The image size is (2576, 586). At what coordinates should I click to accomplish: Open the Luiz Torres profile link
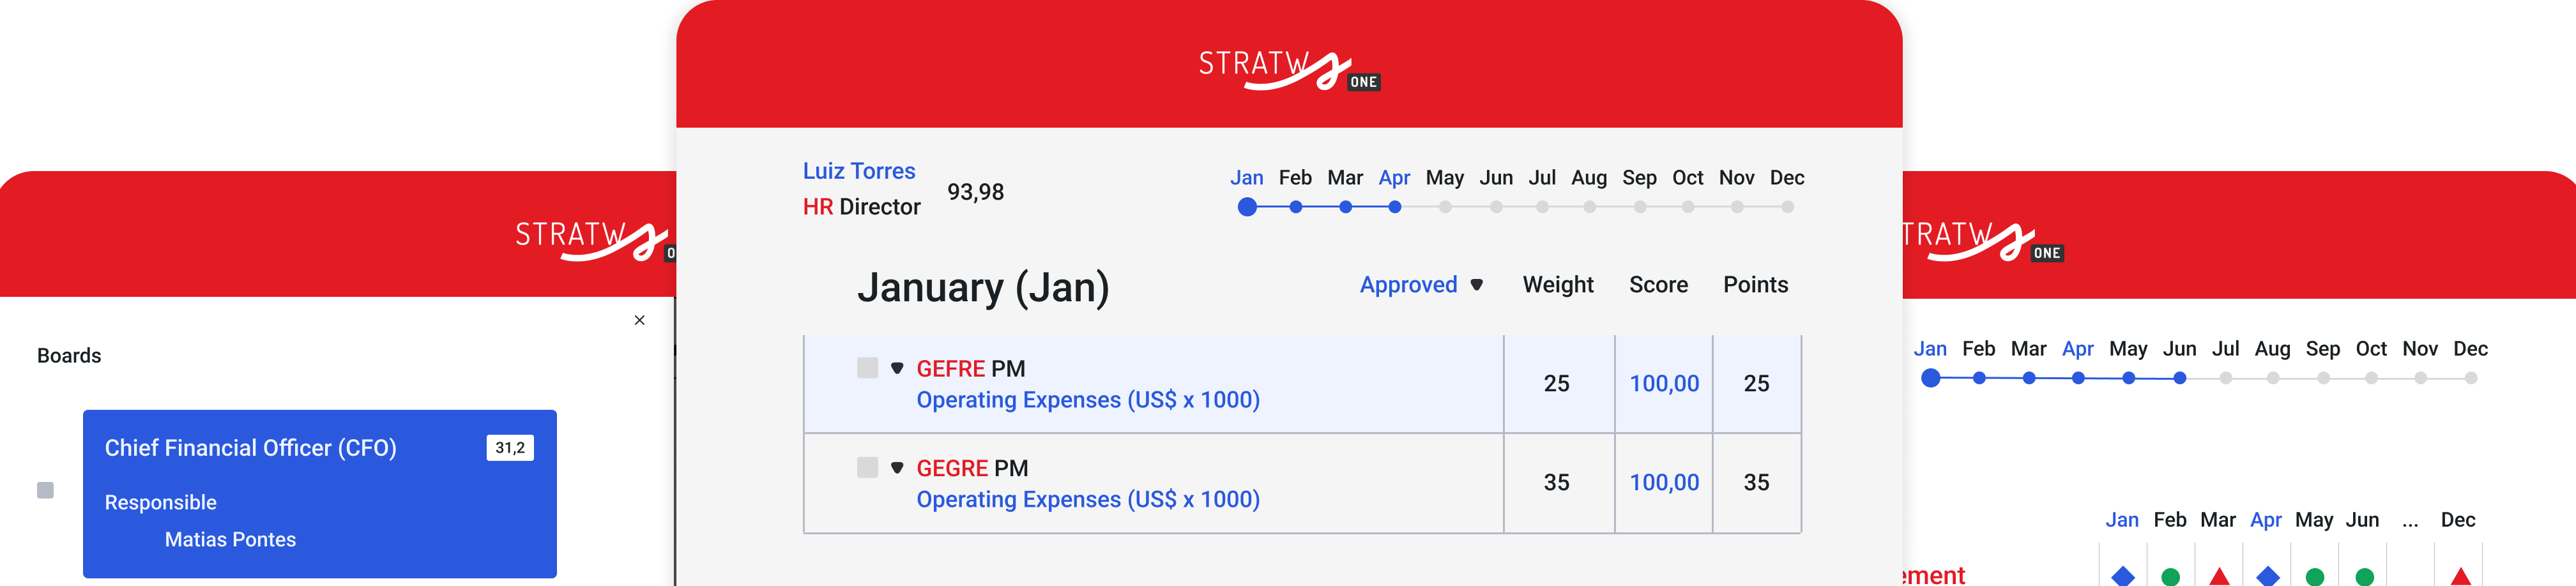858,171
